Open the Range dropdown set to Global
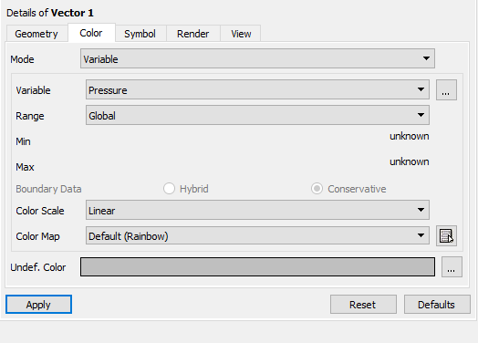Image resolution: width=478 pixels, height=343 pixels. tap(257, 115)
